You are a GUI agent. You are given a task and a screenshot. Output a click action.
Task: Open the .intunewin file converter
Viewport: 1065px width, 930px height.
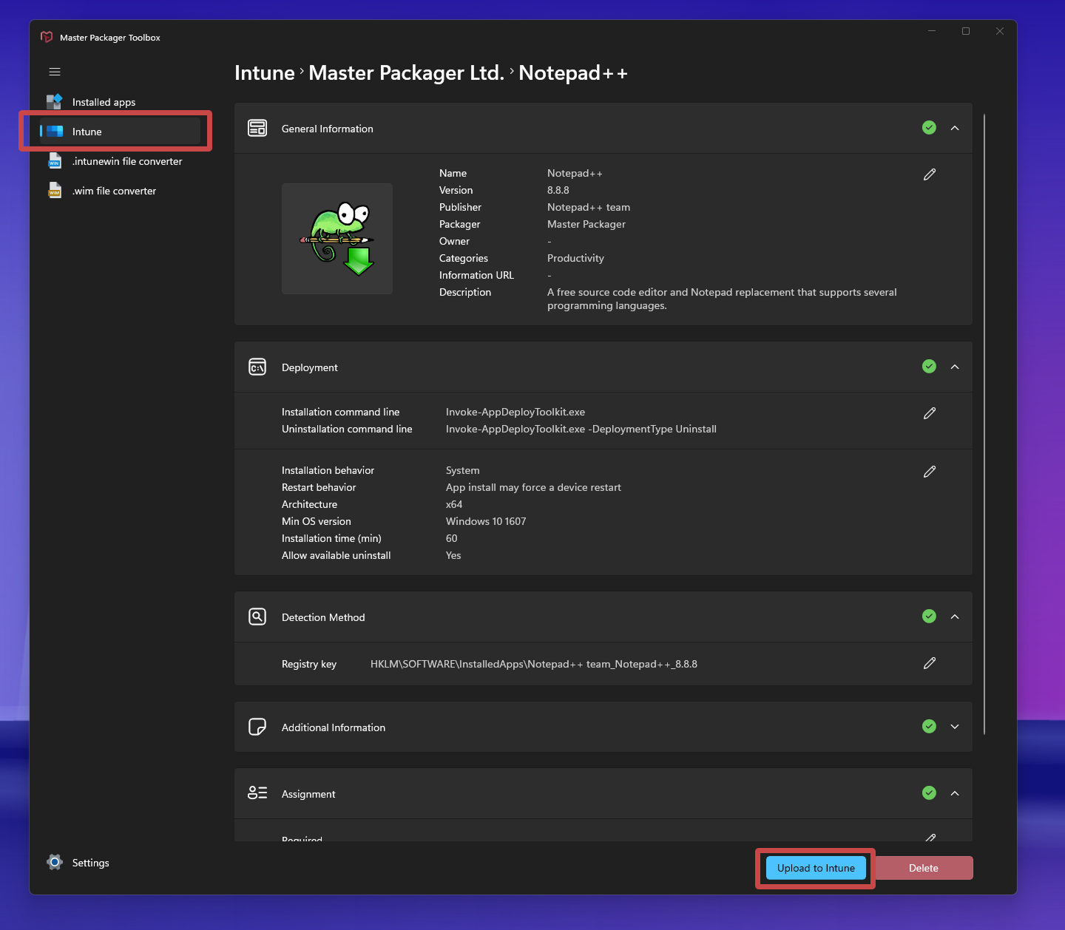click(126, 161)
